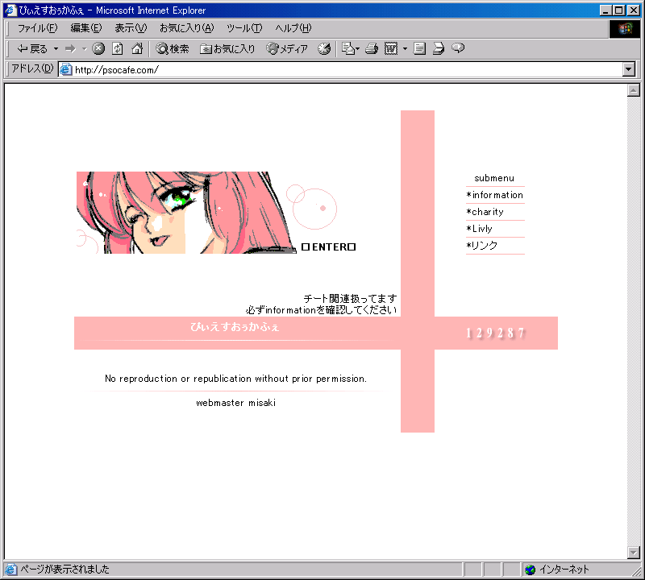Click the 129287 visitor counter
The image size is (645, 580).
click(495, 333)
